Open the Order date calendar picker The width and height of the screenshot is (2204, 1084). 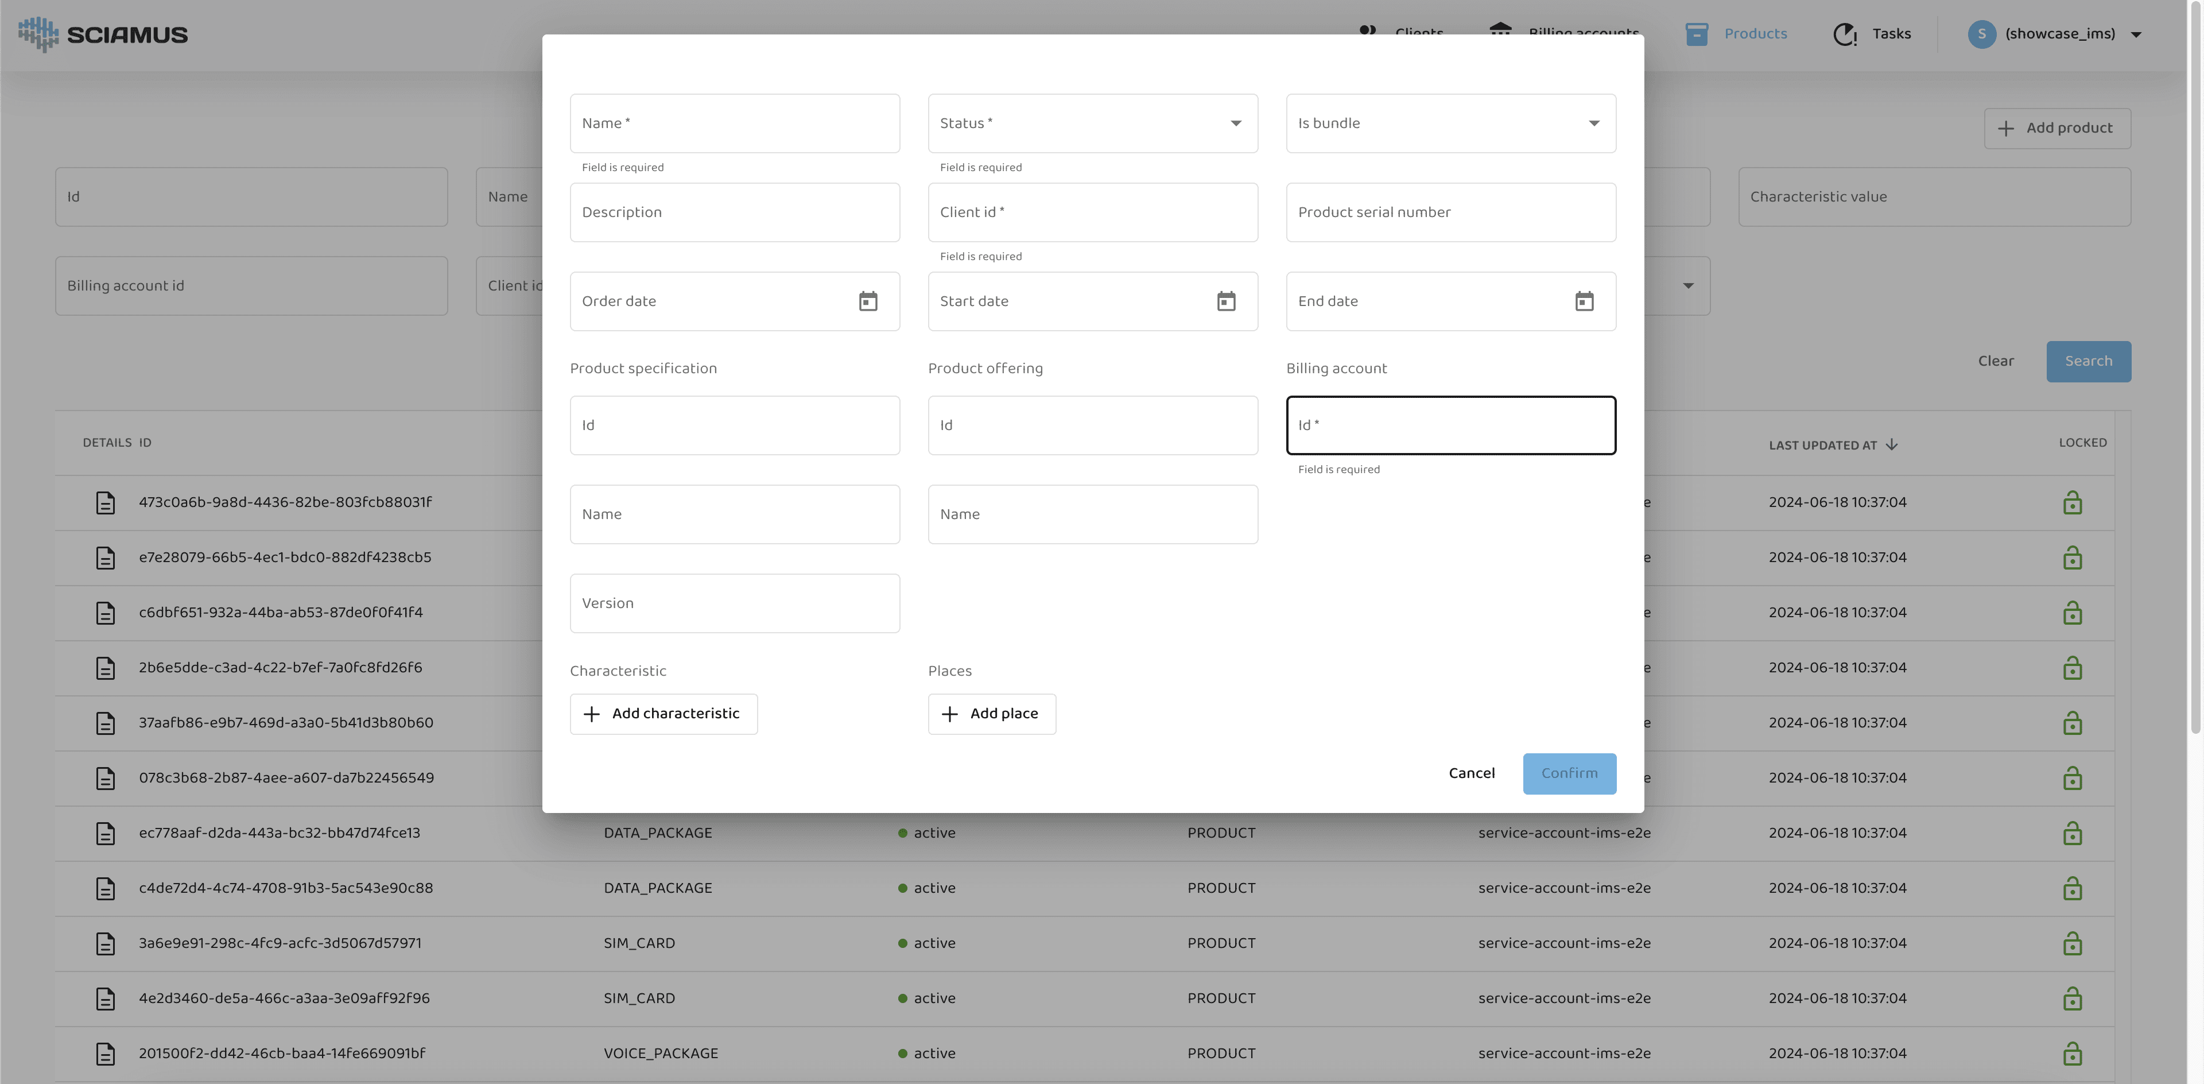click(x=868, y=301)
